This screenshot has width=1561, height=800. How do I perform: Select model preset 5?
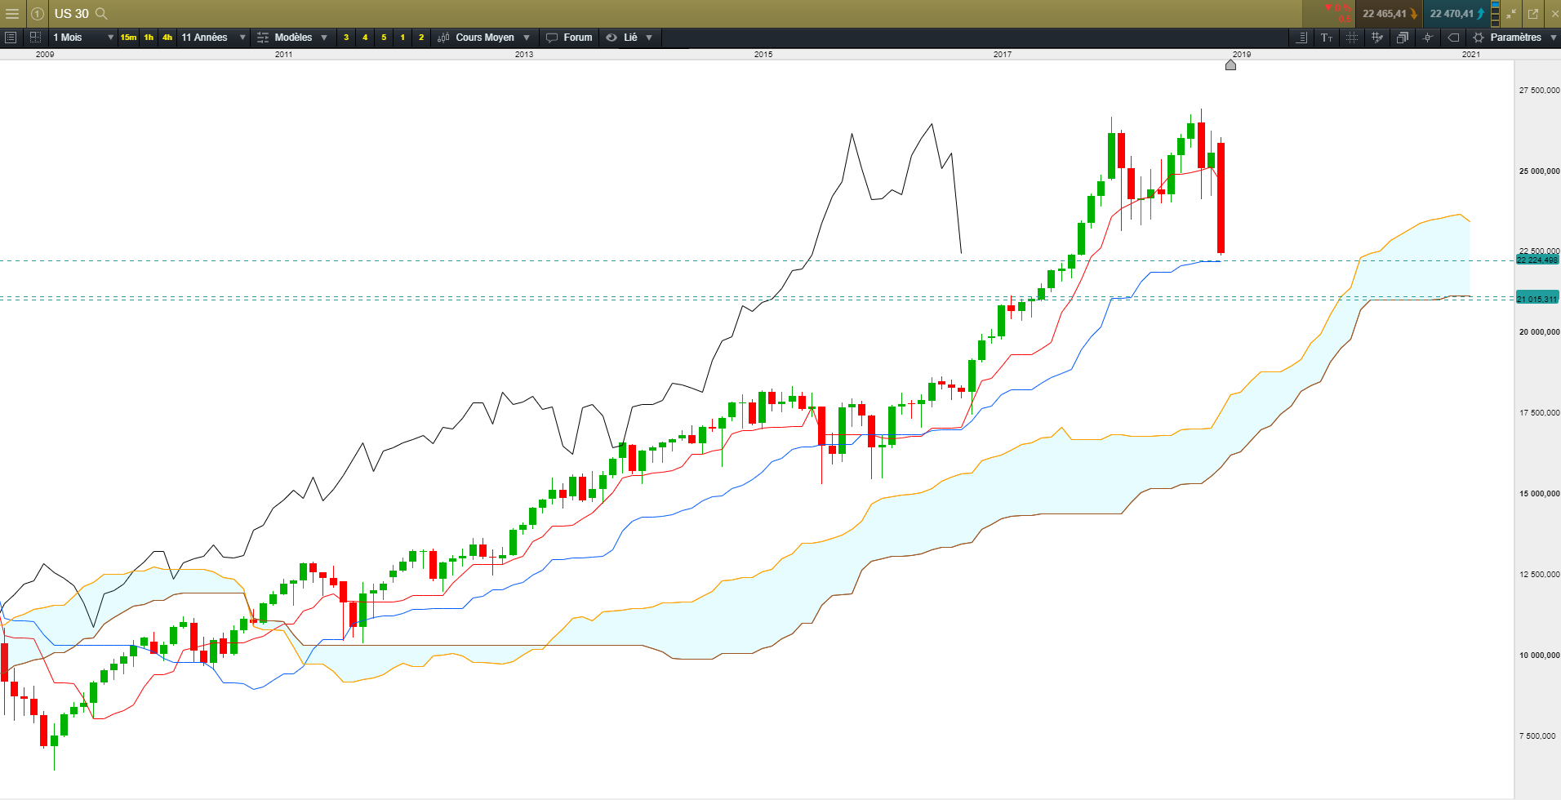384,38
